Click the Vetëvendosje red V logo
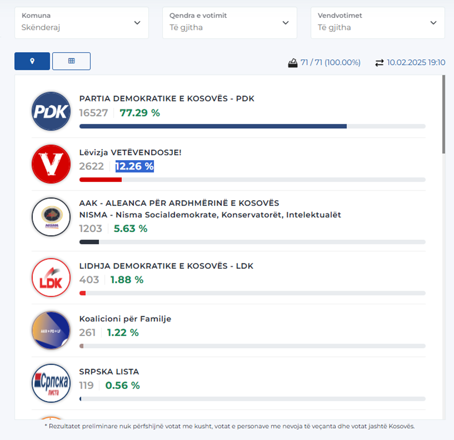Screen dimensions: 454x440 point(51,164)
